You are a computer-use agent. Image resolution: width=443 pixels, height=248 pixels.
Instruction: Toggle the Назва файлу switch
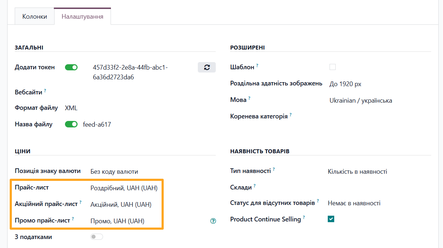click(x=71, y=125)
